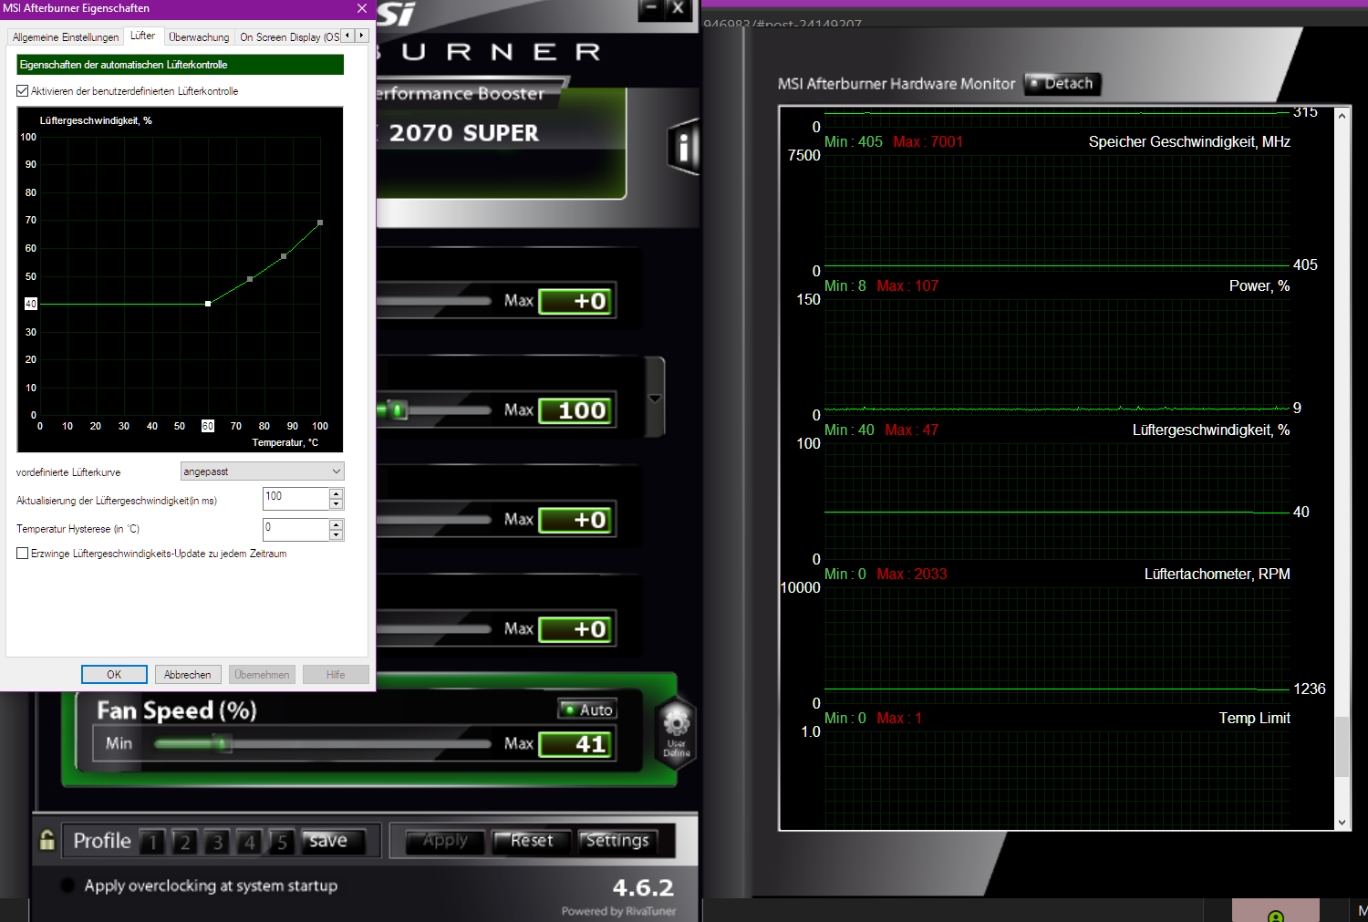Screen dimensions: 1368x922
Task: Reset Afterburner settings to defaults
Action: pos(531,841)
